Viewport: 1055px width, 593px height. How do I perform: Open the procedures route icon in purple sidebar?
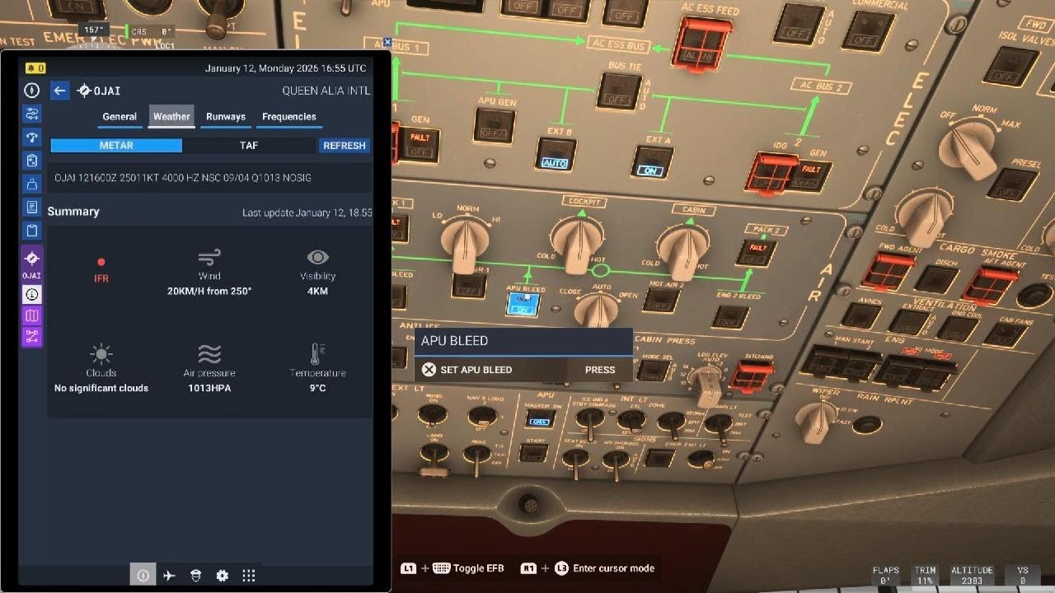click(32, 336)
